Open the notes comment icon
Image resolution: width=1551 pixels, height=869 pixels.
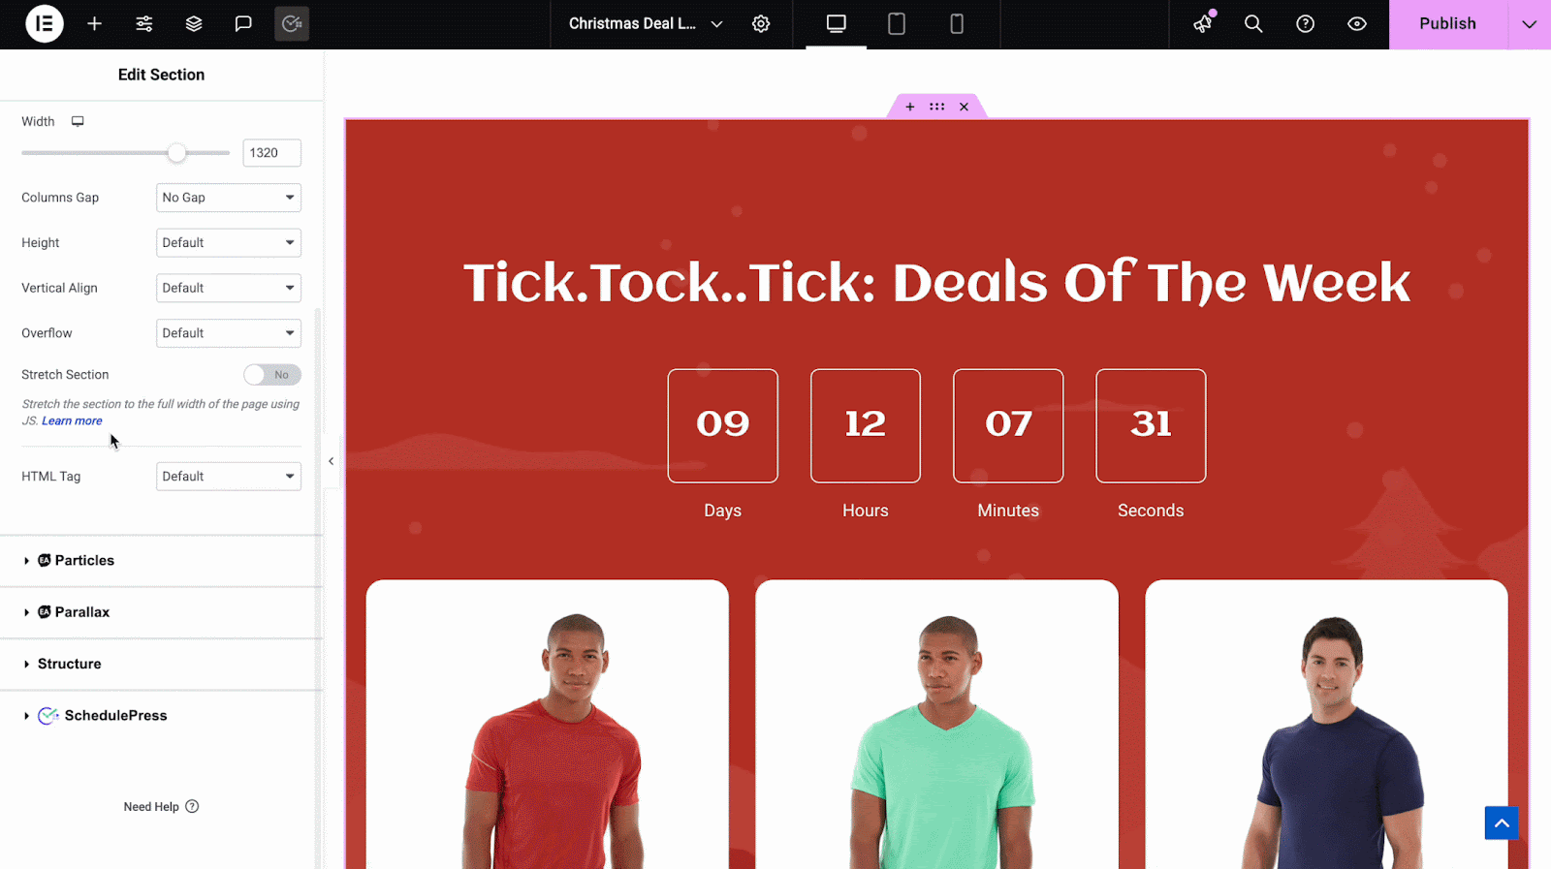click(243, 23)
